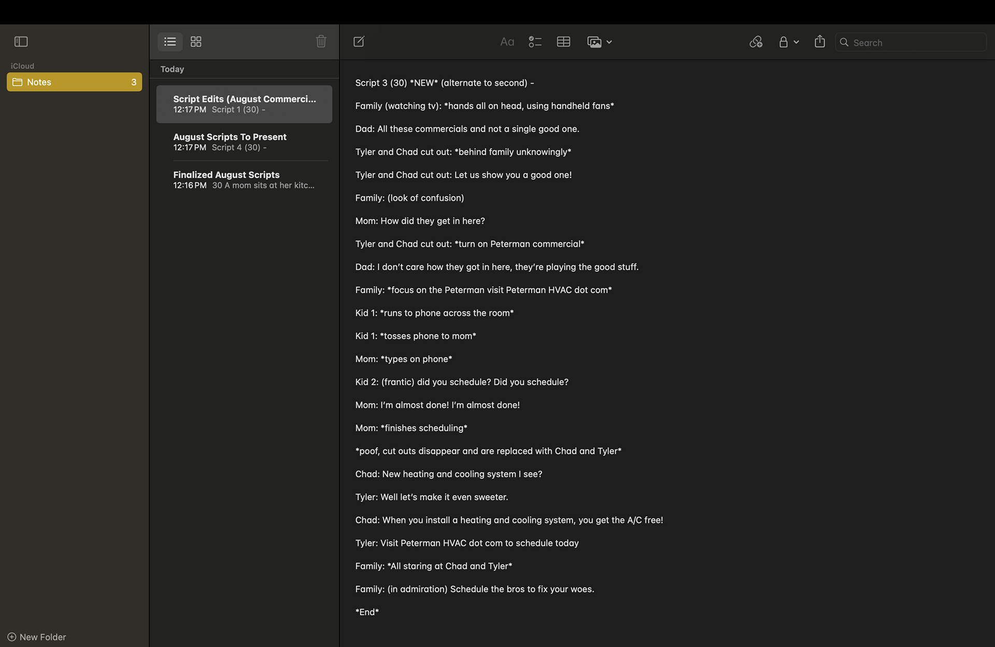Click the search magnifier icon

point(844,42)
